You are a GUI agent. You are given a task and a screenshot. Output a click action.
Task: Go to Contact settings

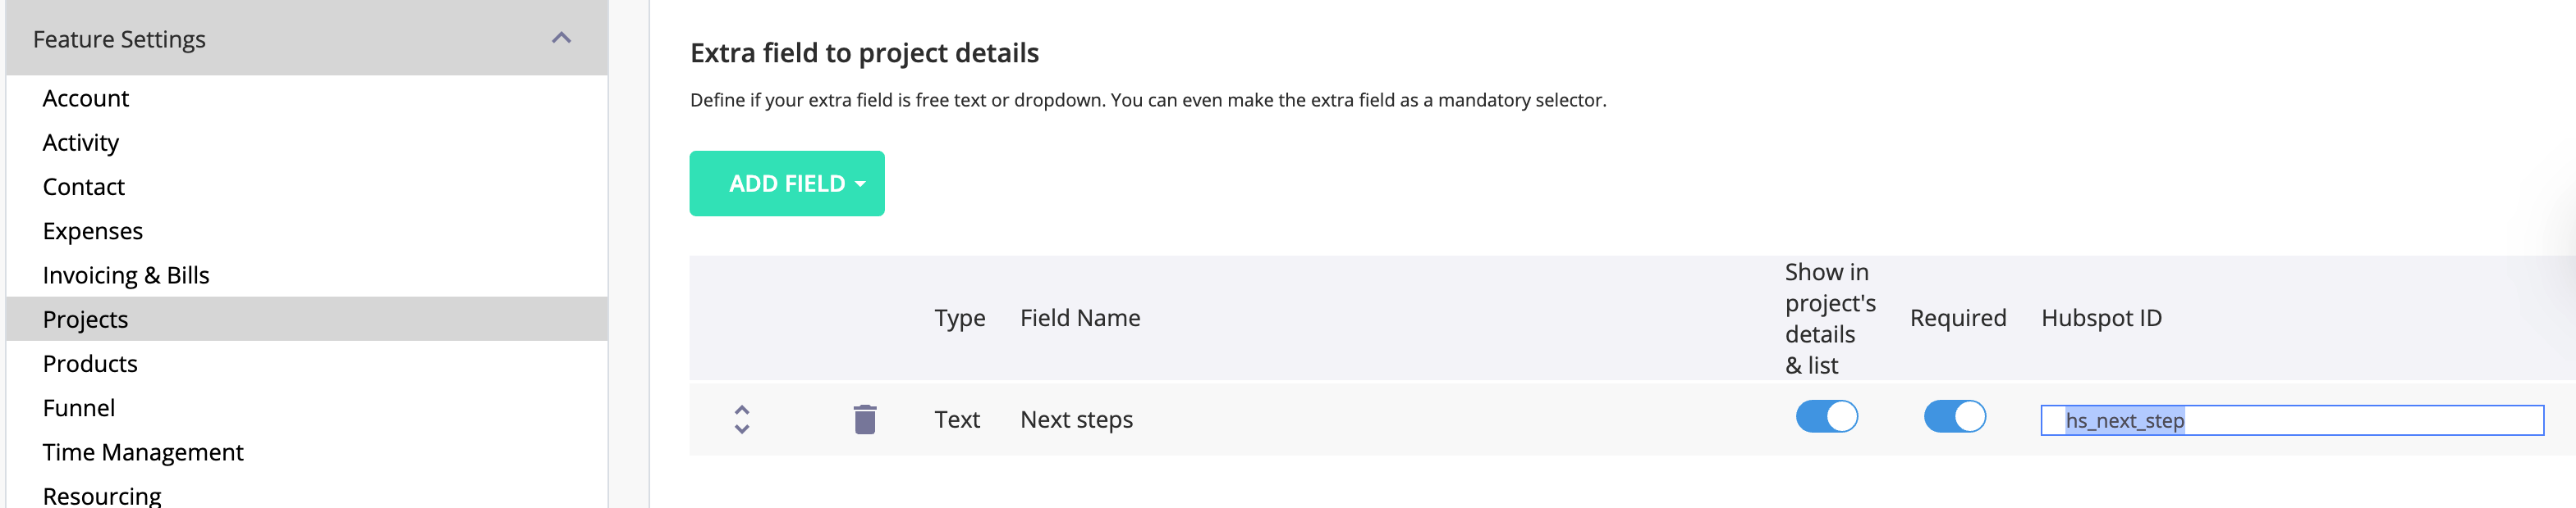pos(84,187)
